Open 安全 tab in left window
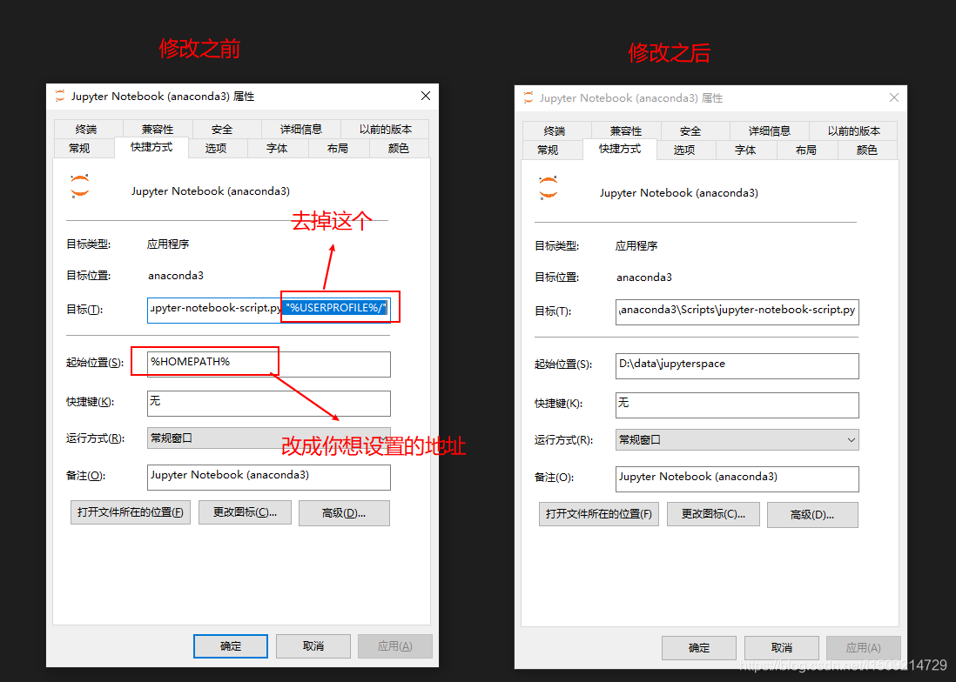The width and height of the screenshot is (956, 682). pyautogui.click(x=226, y=129)
